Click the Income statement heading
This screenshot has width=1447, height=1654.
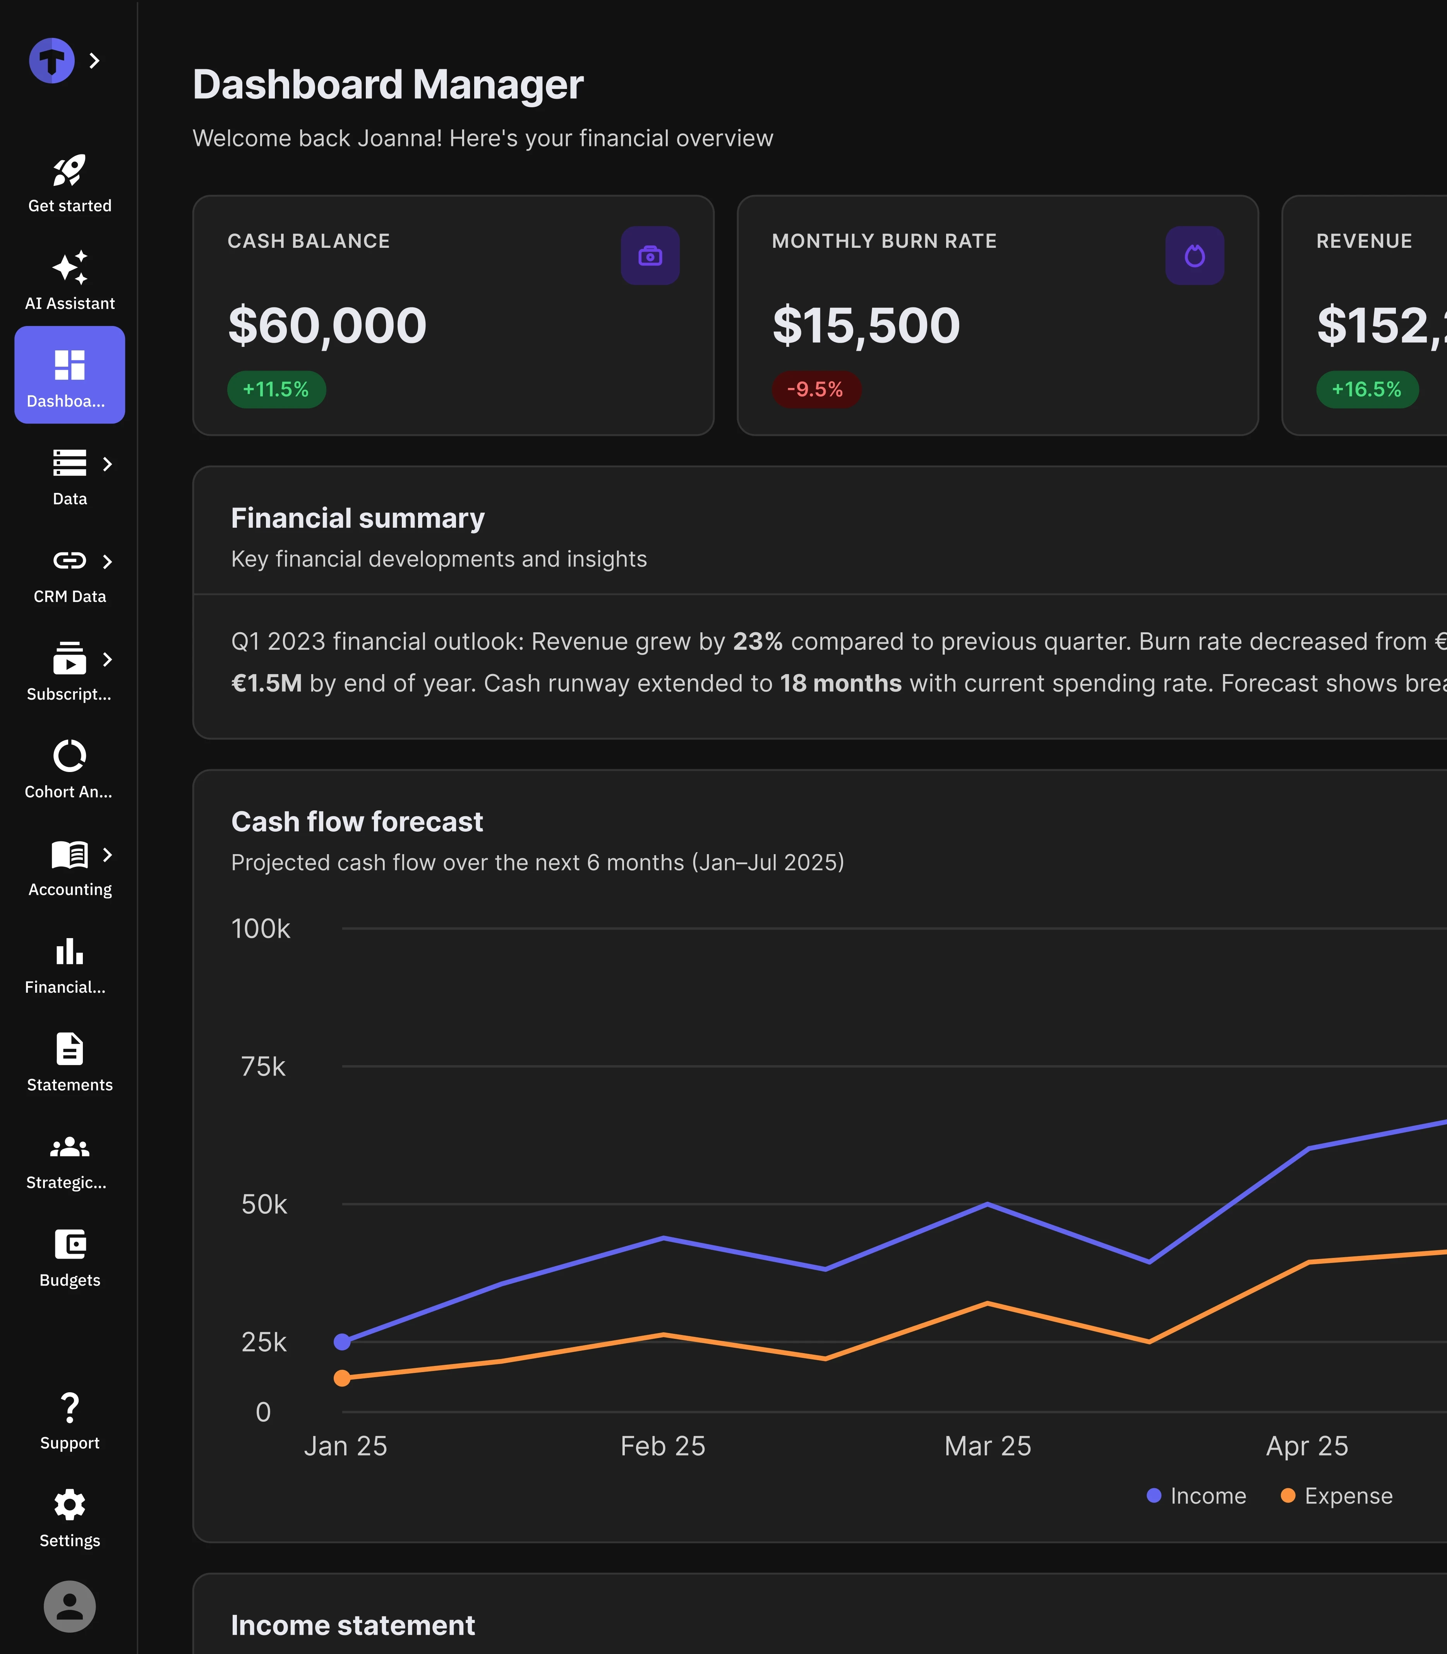(x=353, y=1626)
